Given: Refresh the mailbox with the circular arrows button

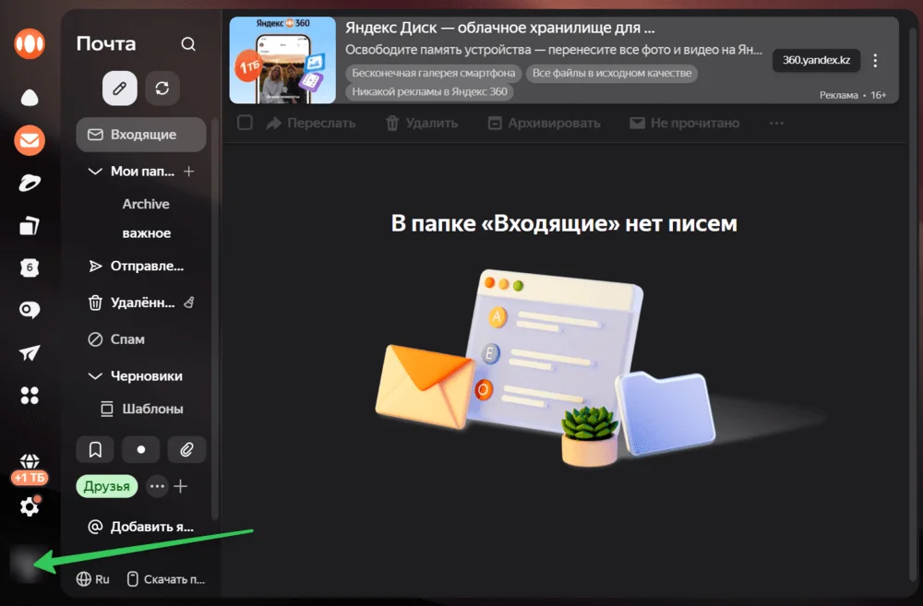Looking at the screenshot, I should click(162, 89).
